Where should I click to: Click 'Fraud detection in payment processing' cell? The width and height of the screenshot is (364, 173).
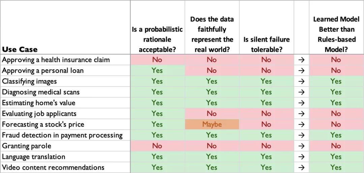[62, 135]
